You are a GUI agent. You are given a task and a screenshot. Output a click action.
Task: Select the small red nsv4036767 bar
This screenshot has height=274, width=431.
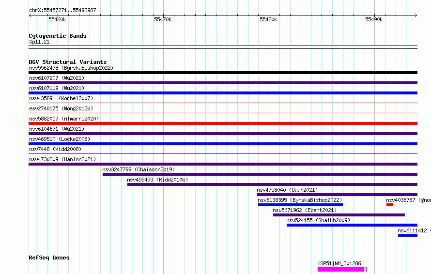[390, 205]
